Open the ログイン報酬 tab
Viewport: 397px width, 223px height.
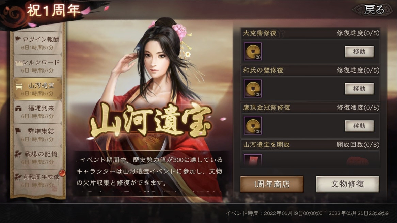tap(38, 43)
